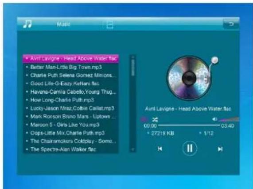Click the music note icon in header
The height and width of the screenshot is (189, 253).
[27, 24]
